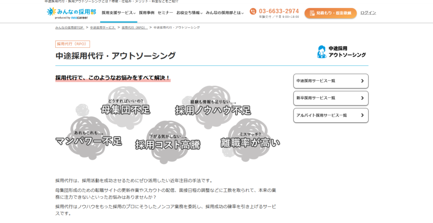Expand the お役立ち情報 dropdown
433x223 pixels.
tap(189, 13)
